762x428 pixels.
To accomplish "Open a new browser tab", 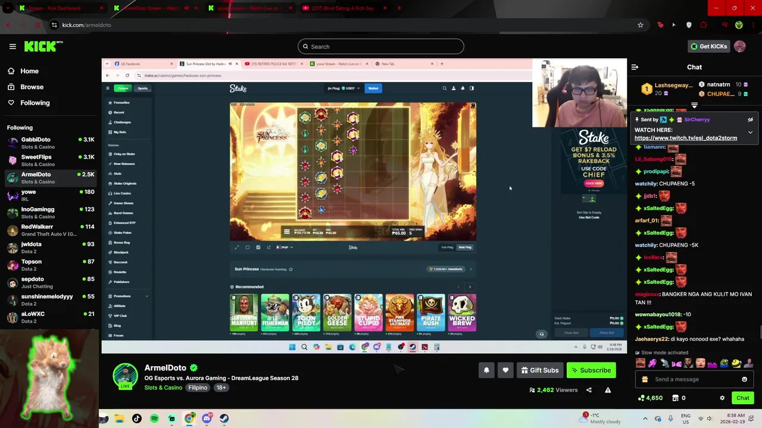I will coord(399,8).
